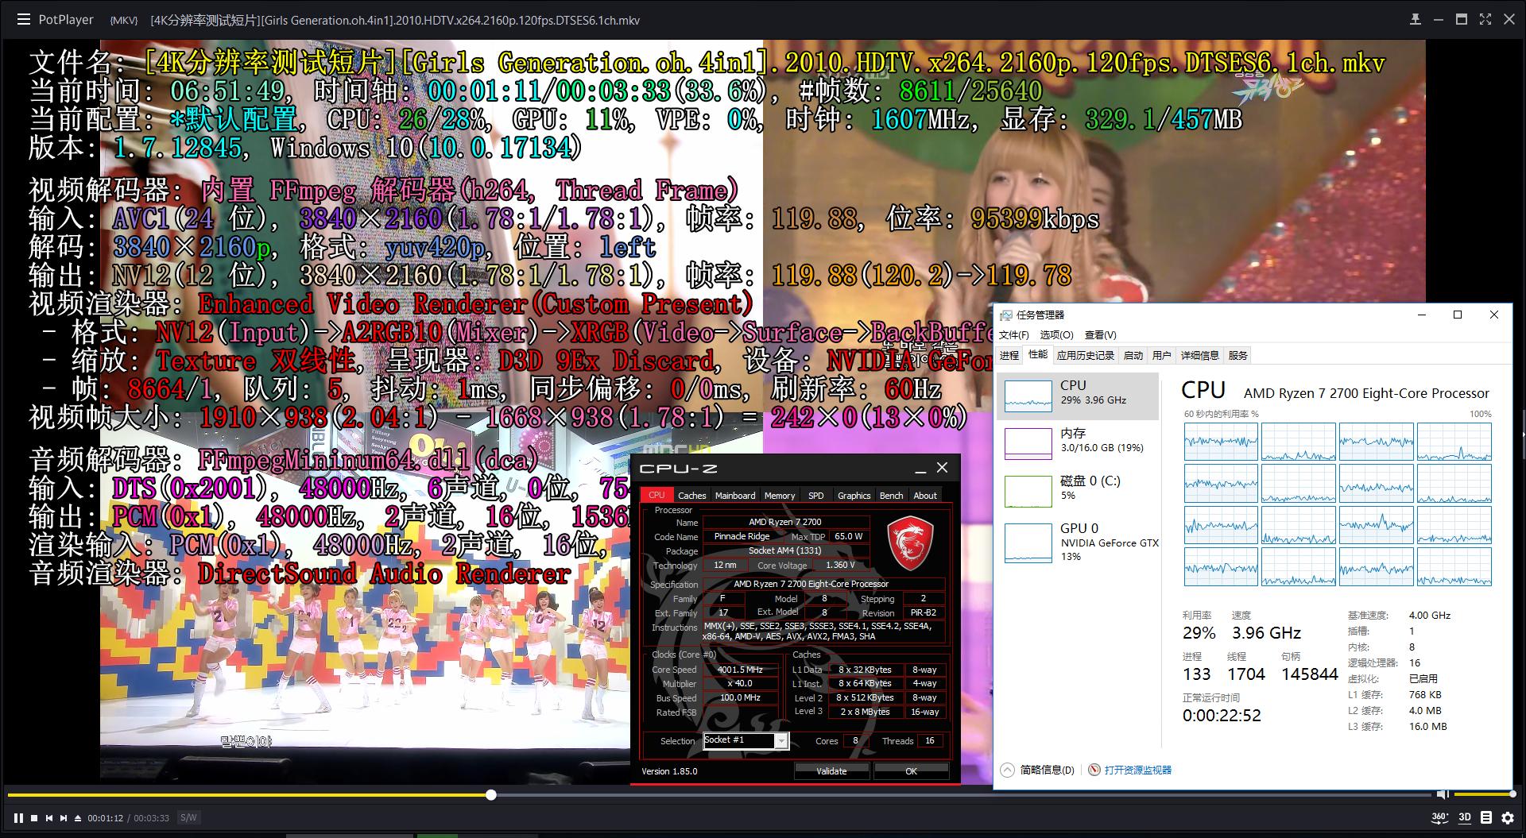Screen dimensions: 1526x838
Task: Close the Task Manager window
Action: point(1494,315)
